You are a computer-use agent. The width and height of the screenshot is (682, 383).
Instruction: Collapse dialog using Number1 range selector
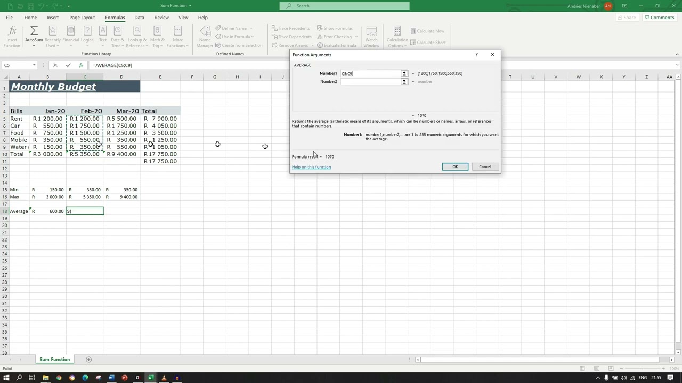click(404, 73)
